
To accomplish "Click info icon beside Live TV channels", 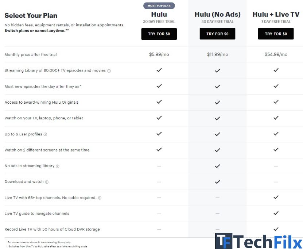I will tap(100, 198).
